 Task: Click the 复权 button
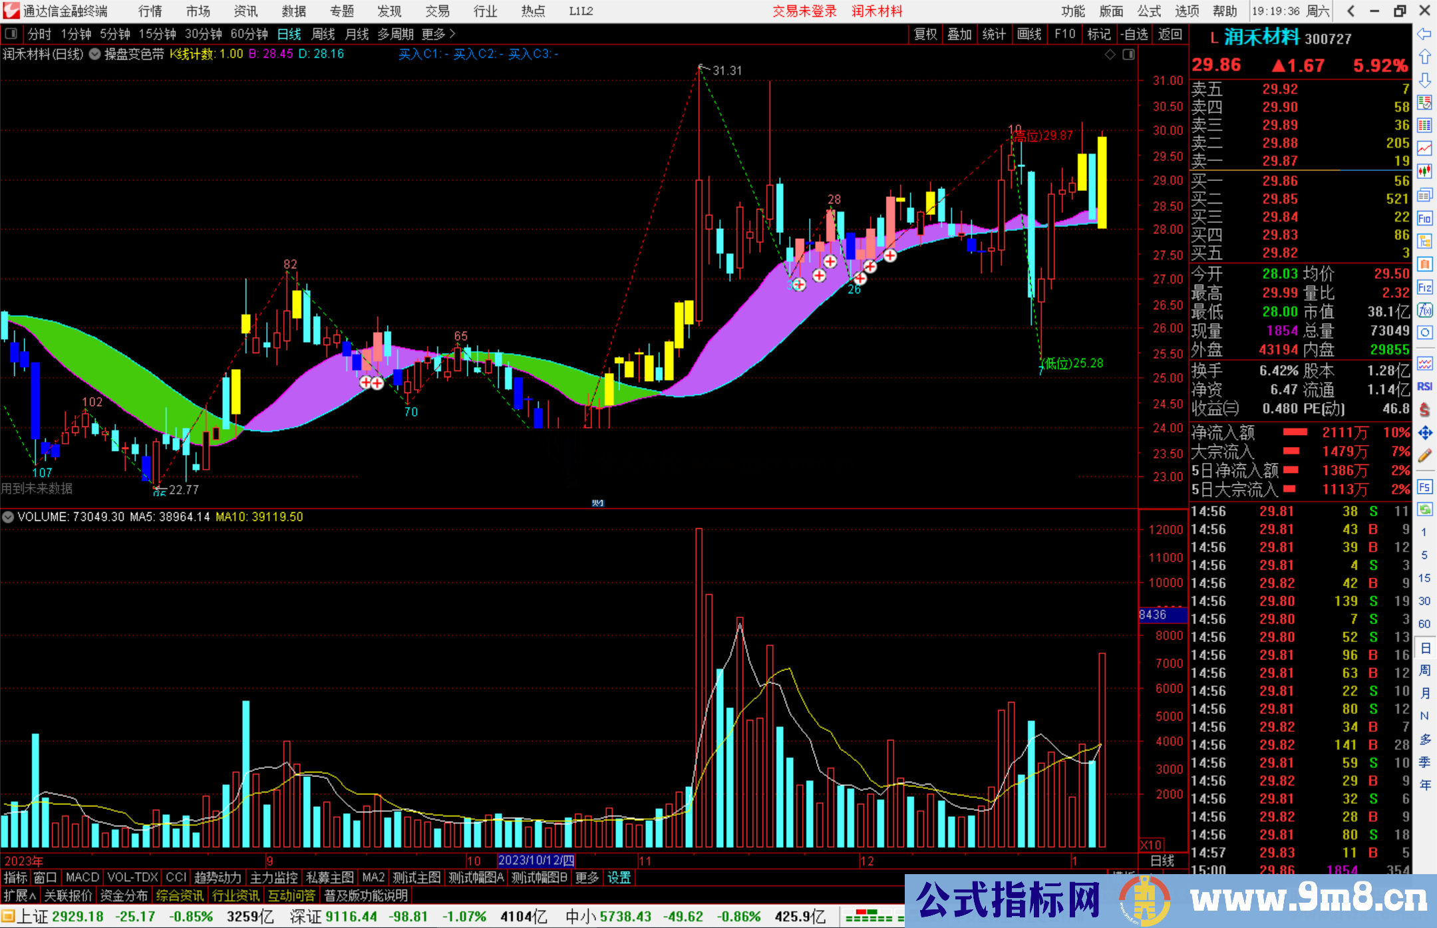925,34
